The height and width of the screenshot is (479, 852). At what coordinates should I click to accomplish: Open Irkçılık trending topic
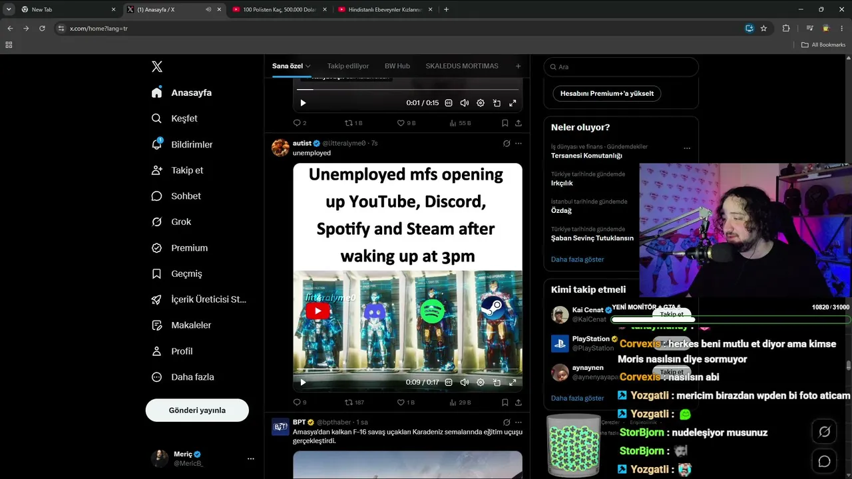tap(562, 183)
